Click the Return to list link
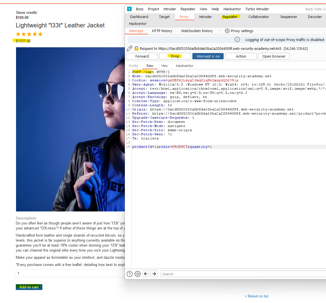326x303 pixels. 256,296
